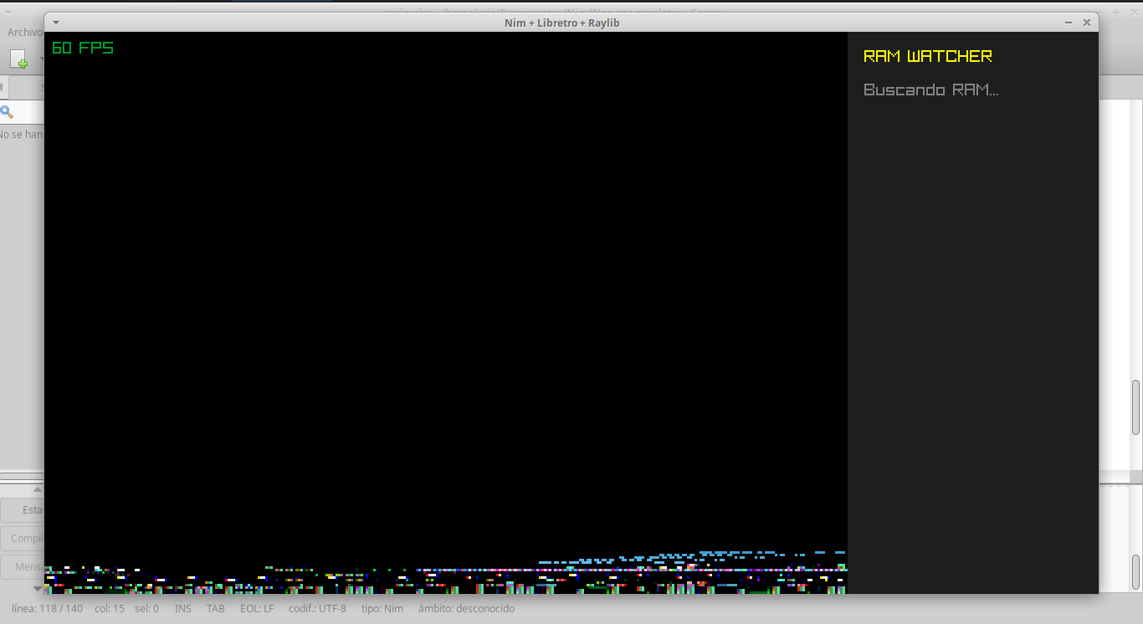Switch to the Estado tab in Geany
Viewport: 1143px width, 624px height.
click(23, 509)
